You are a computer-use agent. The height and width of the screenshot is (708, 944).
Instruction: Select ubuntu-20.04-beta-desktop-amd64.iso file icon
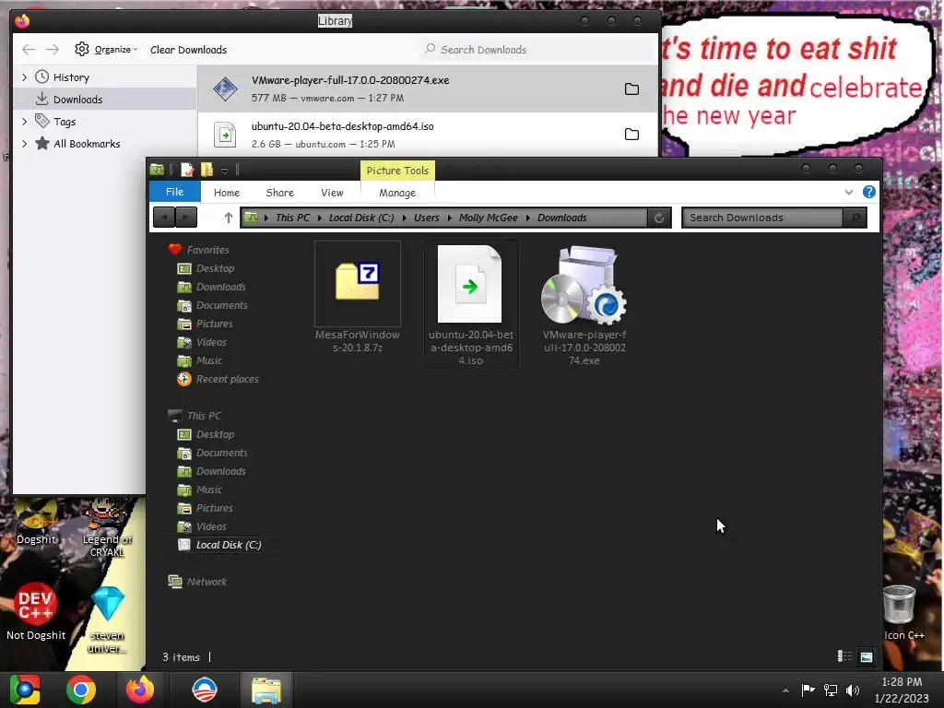470,284
